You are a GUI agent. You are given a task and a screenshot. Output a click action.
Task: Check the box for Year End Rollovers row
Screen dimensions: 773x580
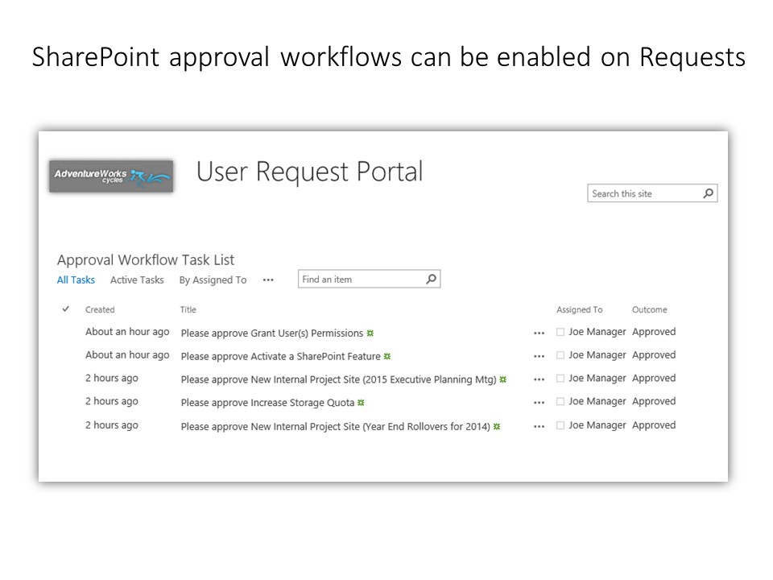point(560,425)
